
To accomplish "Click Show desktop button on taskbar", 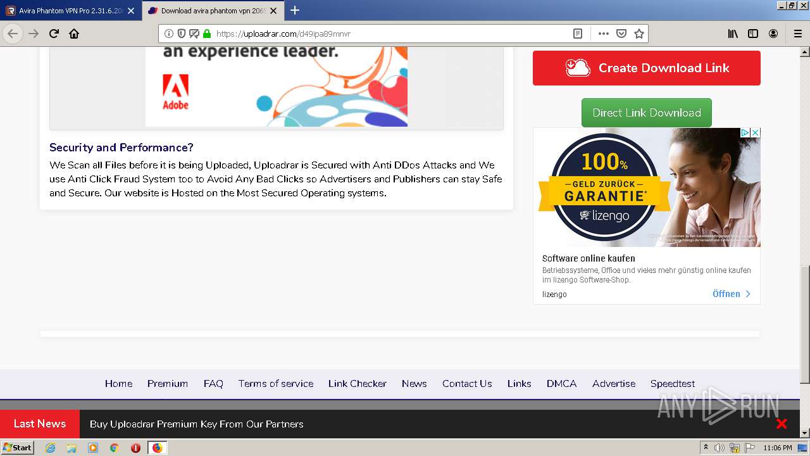I will click(x=804, y=448).
